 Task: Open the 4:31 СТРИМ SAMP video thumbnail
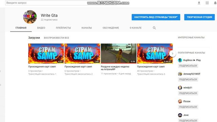[x=46, y=54]
